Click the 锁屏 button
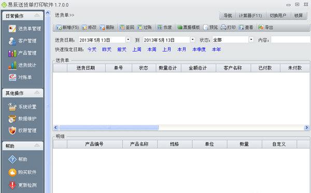This screenshot has width=311, height=193. click(299, 16)
